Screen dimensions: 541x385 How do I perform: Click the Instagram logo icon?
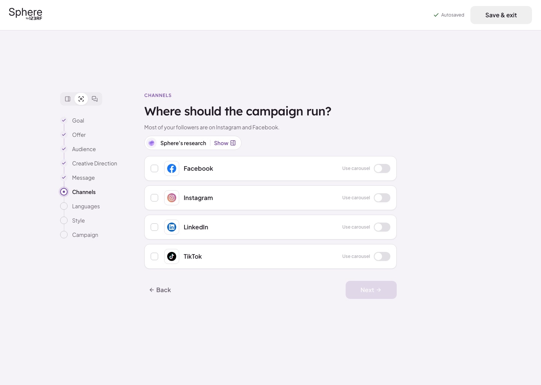(x=172, y=198)
